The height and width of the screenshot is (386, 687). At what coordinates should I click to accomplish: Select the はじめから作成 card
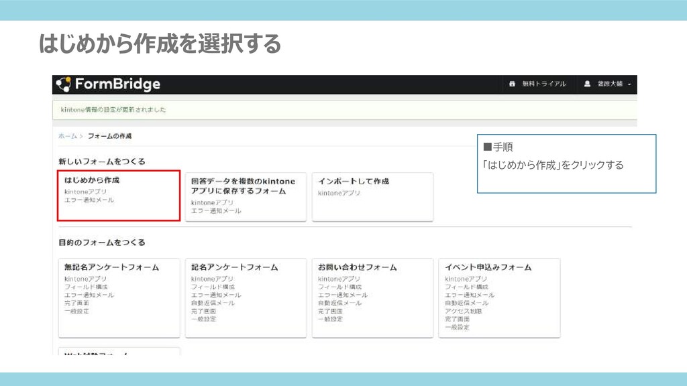[x=119, y=196]
